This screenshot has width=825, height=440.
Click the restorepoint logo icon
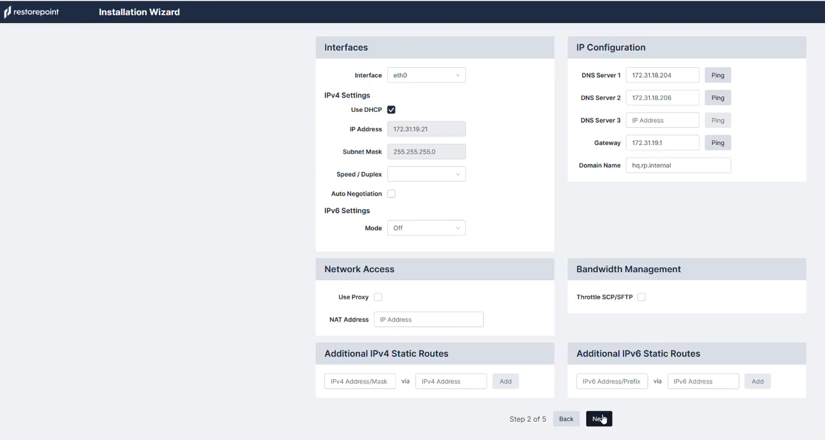[8, 12]
